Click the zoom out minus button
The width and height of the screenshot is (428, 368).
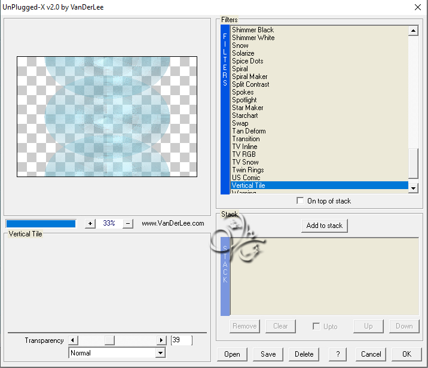[128, 223]
